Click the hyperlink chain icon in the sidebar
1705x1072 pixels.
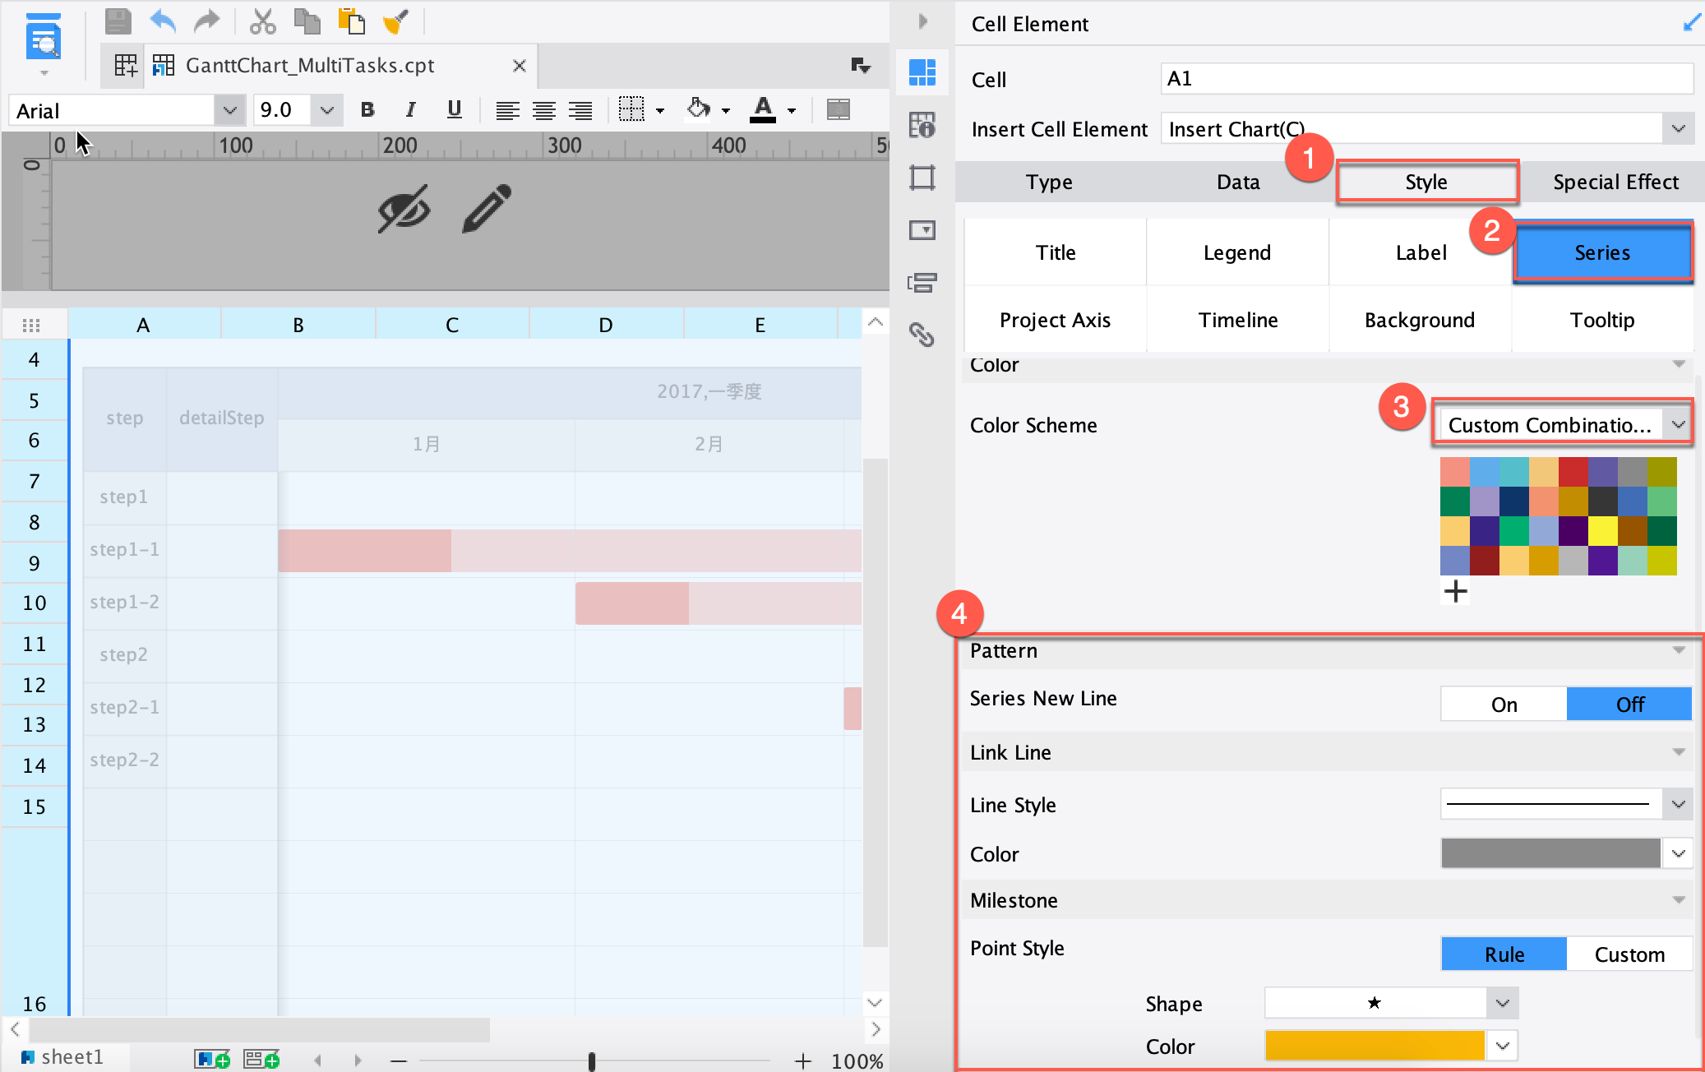922,335
